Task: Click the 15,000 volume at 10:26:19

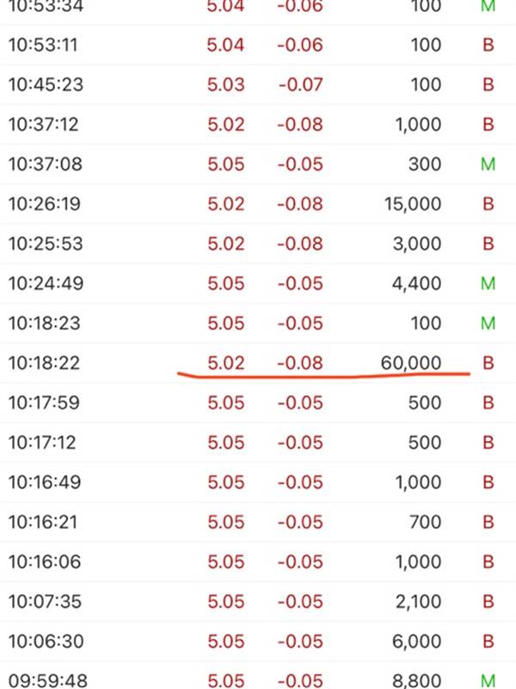Action: tap(413, 204)
